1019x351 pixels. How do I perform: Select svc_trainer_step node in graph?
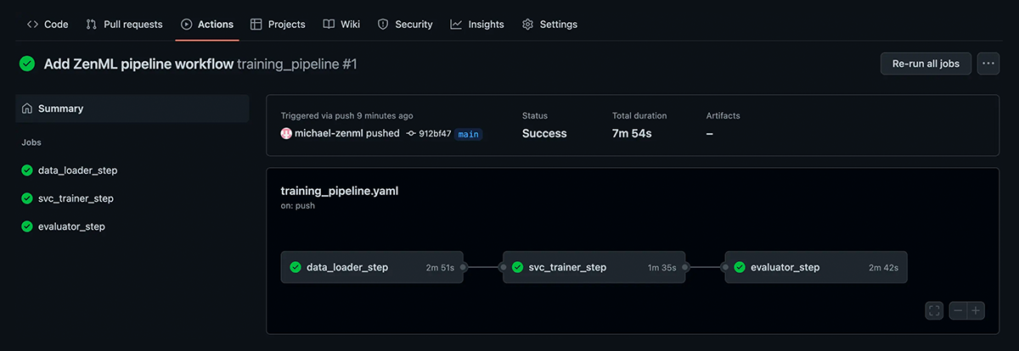pyautogui.click(x=594, y=267)
